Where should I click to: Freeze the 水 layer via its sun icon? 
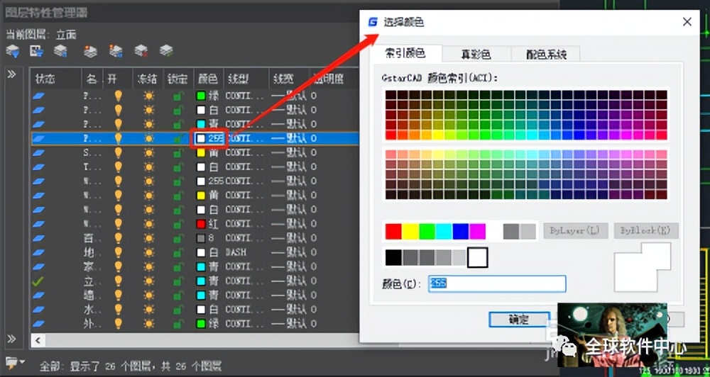[148, 309]
